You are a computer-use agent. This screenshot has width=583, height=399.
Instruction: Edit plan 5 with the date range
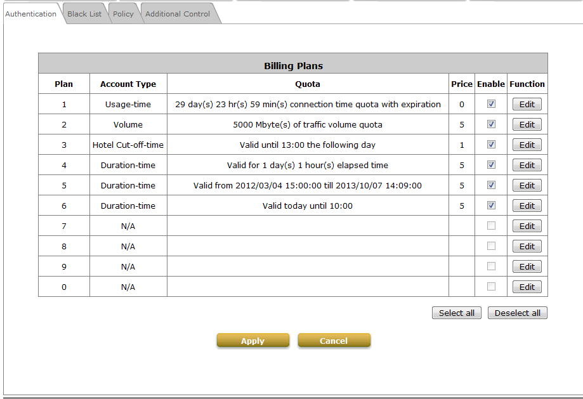tap(527, 186)
